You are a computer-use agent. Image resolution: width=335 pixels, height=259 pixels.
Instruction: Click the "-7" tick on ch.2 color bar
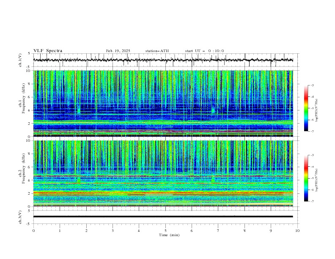[312, 201]
